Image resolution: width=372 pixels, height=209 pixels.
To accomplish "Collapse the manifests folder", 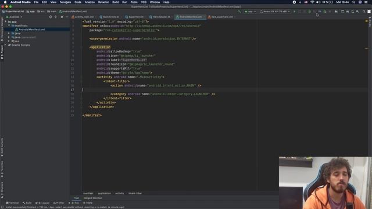I will (9, 26).
